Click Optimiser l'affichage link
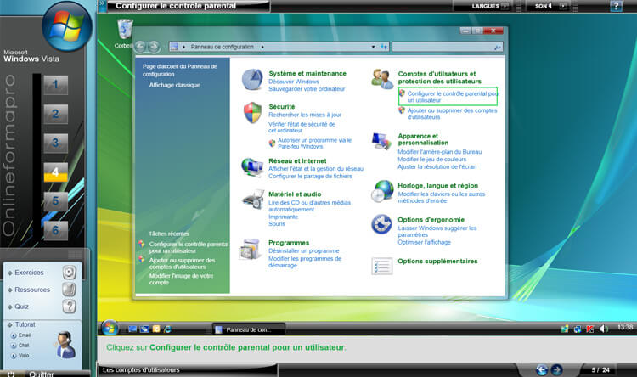Screen dimensions: 637x377 tap(424, 243)
